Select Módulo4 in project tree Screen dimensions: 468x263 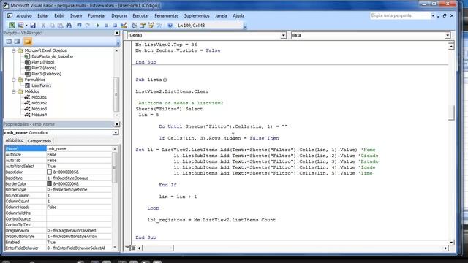[x=39, y=115]
